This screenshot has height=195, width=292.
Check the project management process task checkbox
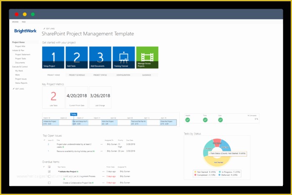coord(49,176)
